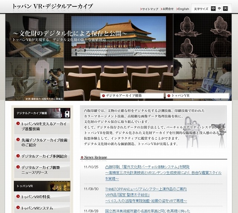Click the トッパン VR・デジタルアーカイブ site logo
This screenshot has height=213, width=238.
(52, 7)
